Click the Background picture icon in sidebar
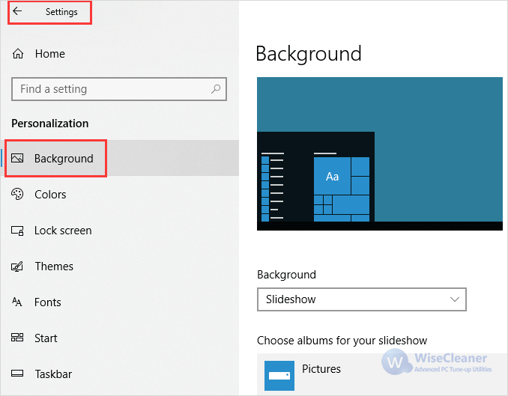Viewport: 508px width, 396px height. coord(17,158)
